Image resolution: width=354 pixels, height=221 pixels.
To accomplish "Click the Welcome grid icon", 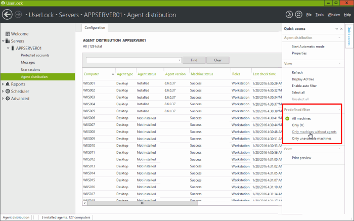I will coord(8,34).
